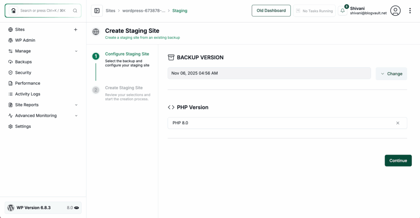Click the chart icon beside Performance

pyautogui.click(x=10, y=83)
